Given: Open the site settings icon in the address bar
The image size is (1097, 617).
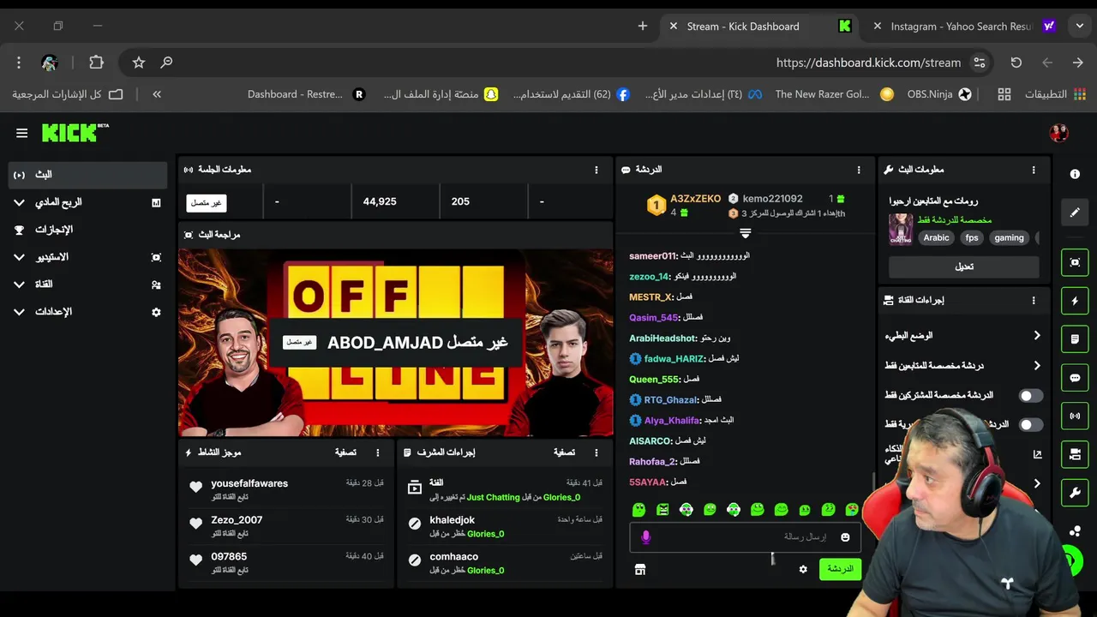Looking at the screenshot, I should tap(980, 63).
